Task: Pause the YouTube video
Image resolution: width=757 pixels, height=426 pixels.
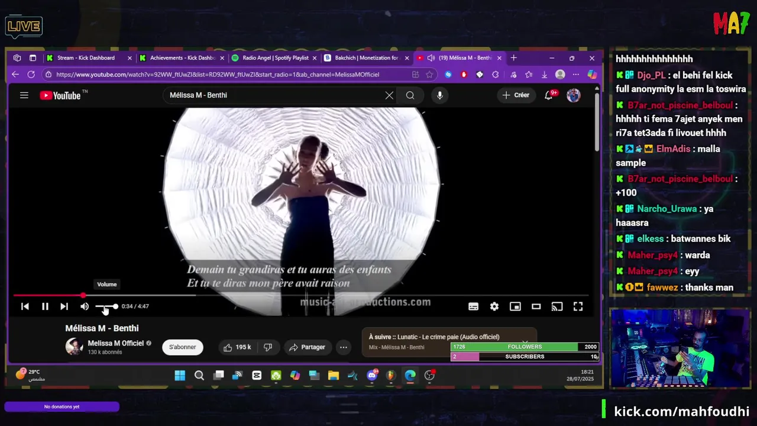Action: 45,306
